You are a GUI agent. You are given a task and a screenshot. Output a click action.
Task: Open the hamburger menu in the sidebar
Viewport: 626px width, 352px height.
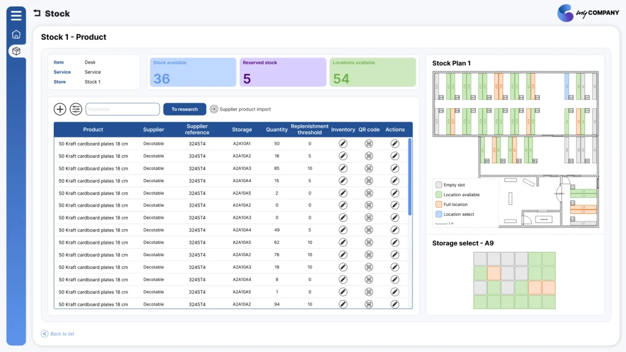[x=16, y=15]
